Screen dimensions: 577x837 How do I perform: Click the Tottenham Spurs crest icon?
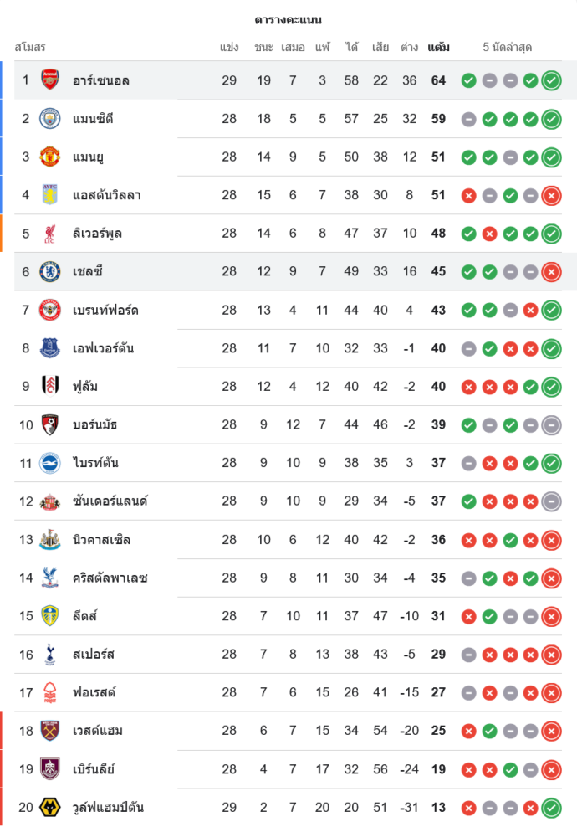click(50, 655)
